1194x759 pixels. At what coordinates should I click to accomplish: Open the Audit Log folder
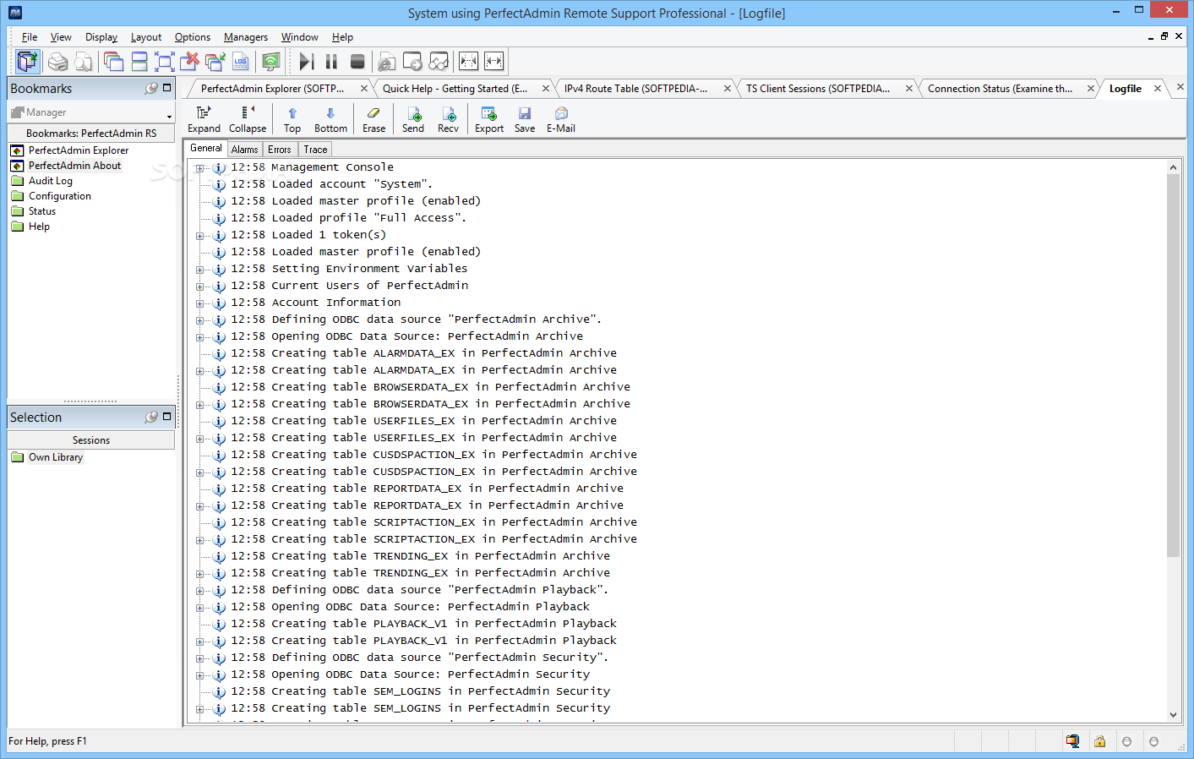tap(51, 181)
